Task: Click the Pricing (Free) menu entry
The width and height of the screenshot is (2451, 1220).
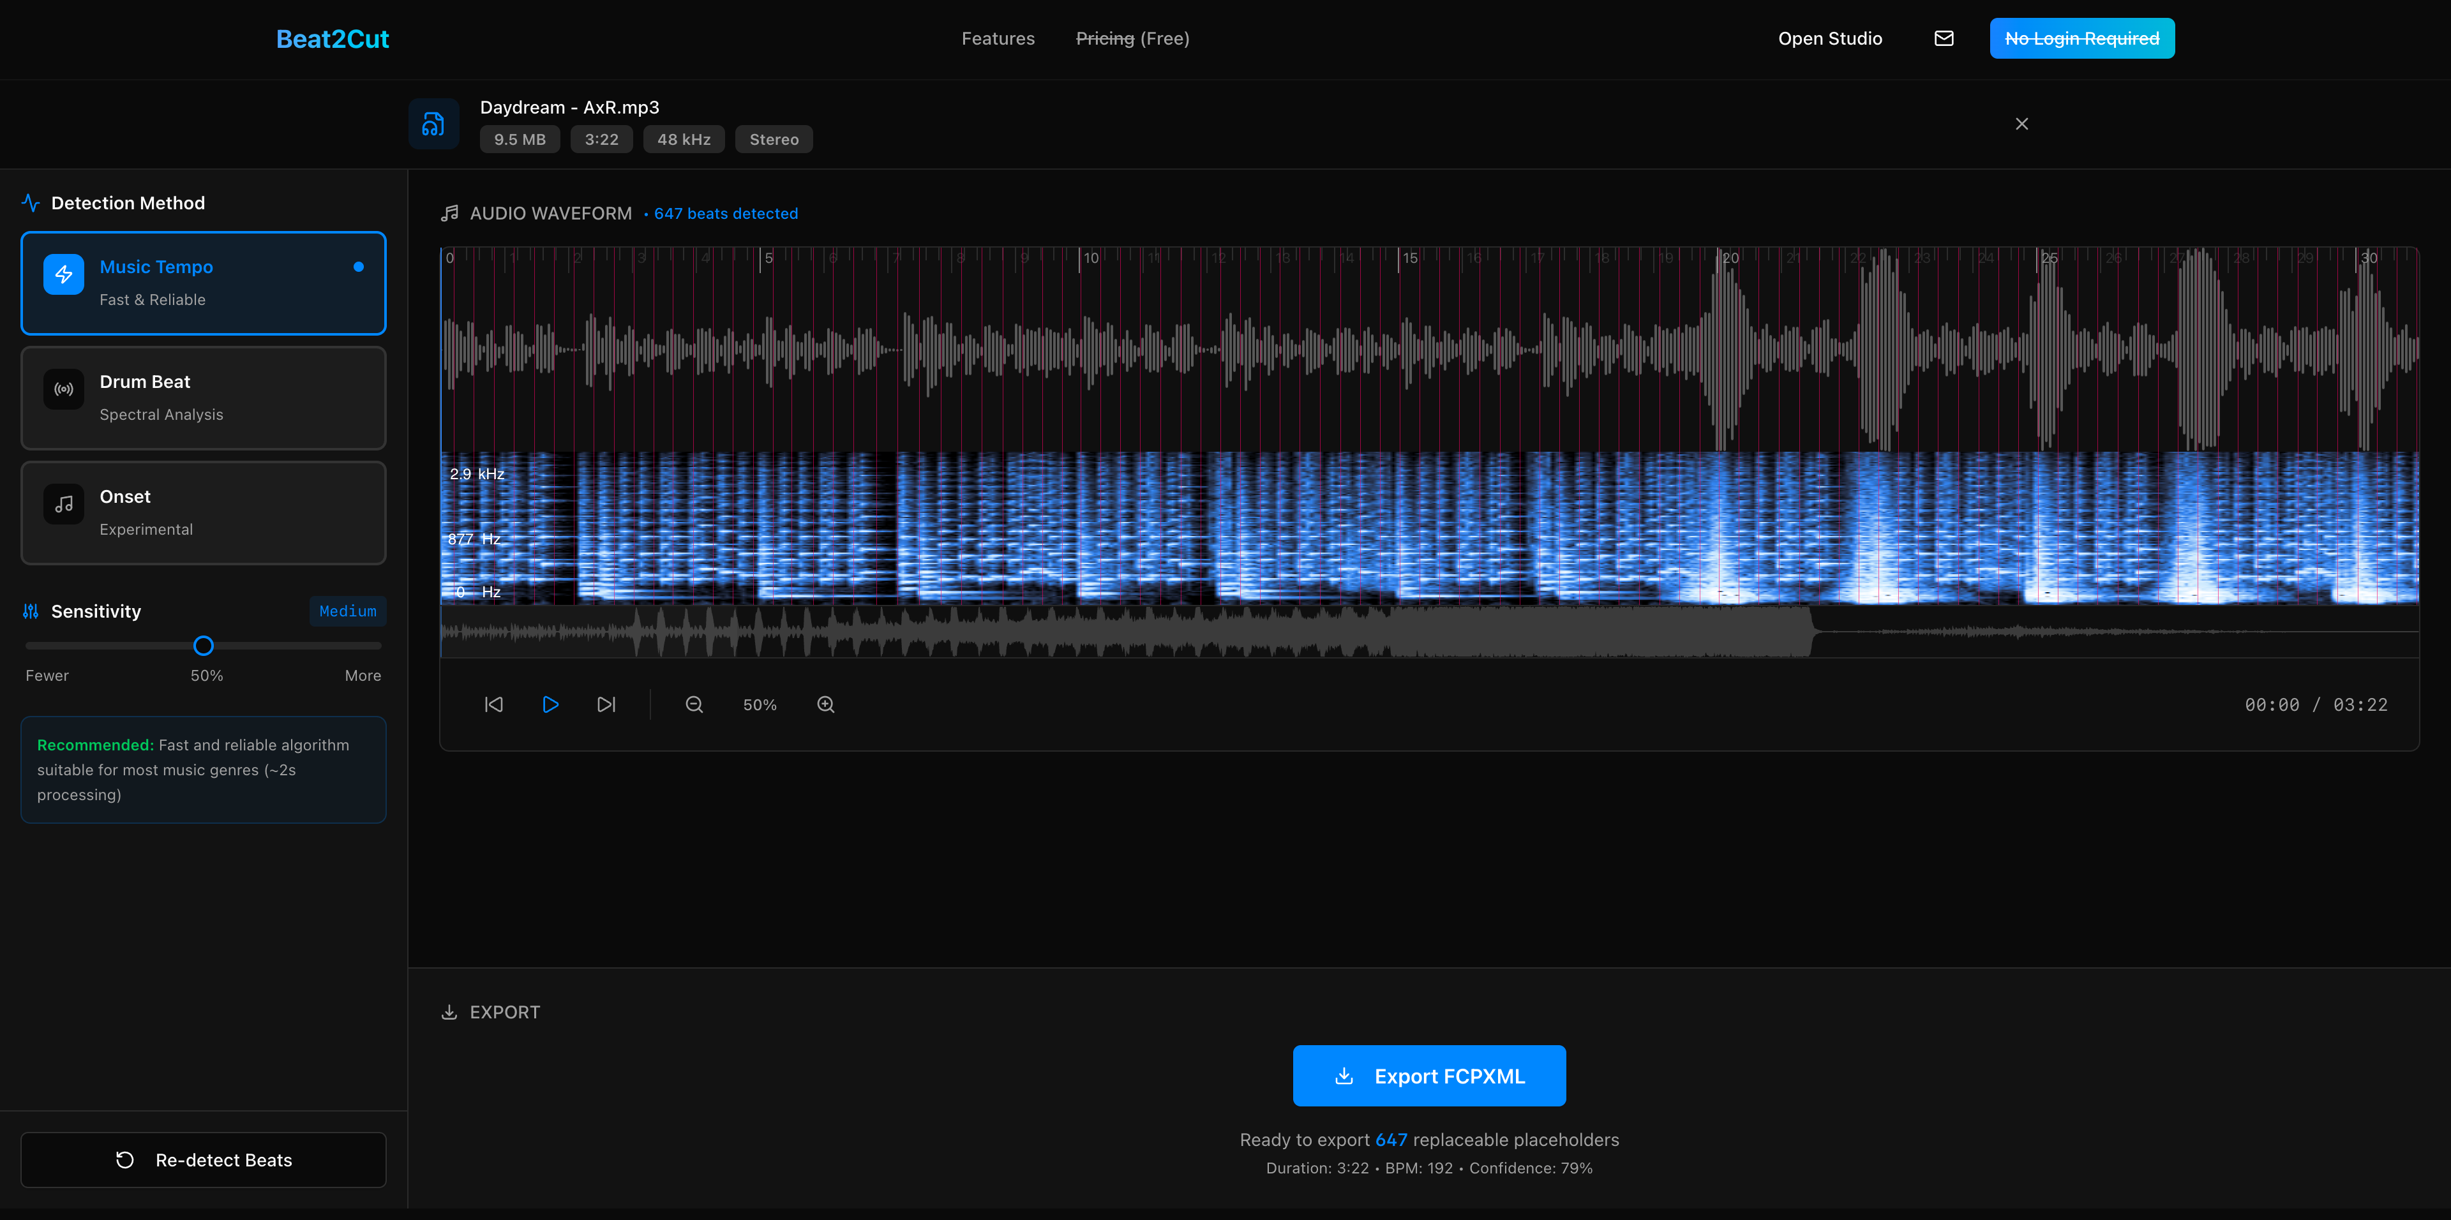Action: click(x=1132, y=38)
